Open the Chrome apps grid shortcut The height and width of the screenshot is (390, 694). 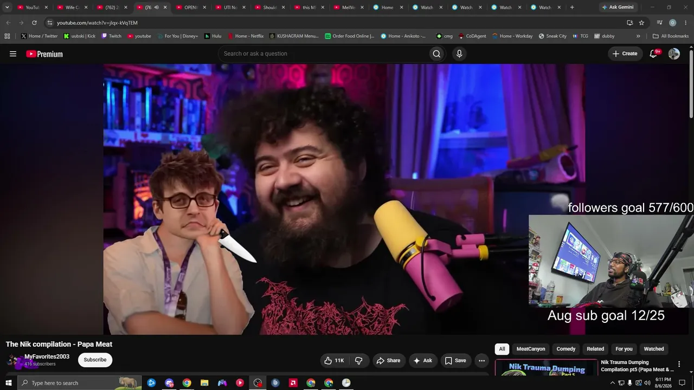[7, 36]
